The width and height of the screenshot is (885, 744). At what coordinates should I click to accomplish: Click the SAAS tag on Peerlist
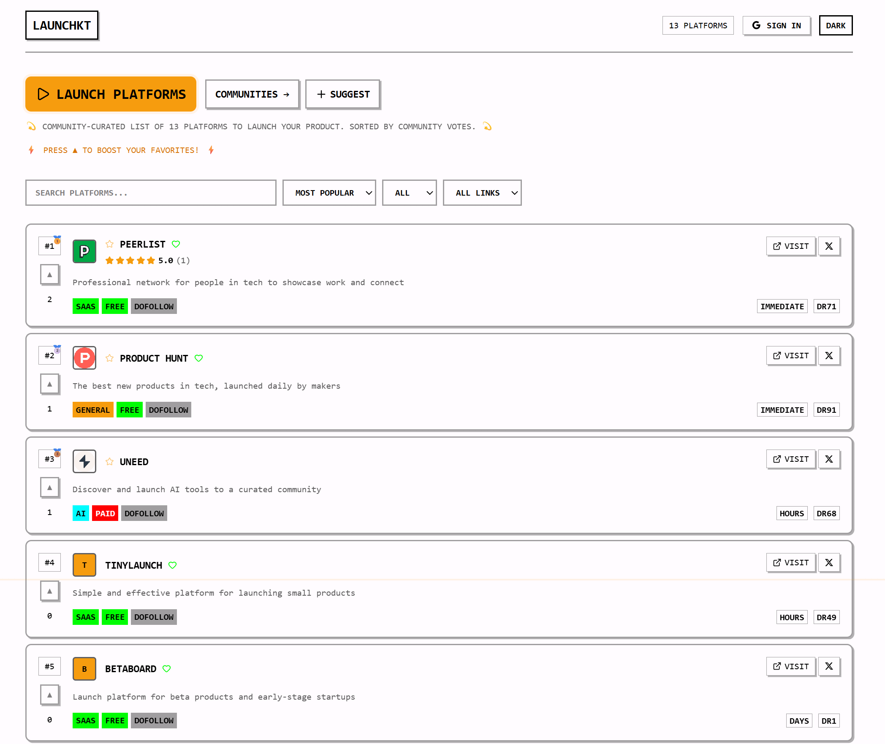tap(86, 306)
